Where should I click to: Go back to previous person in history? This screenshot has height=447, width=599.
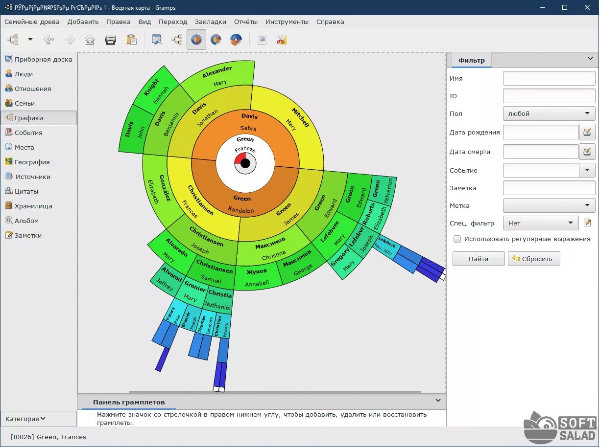(x=48, y=40)
